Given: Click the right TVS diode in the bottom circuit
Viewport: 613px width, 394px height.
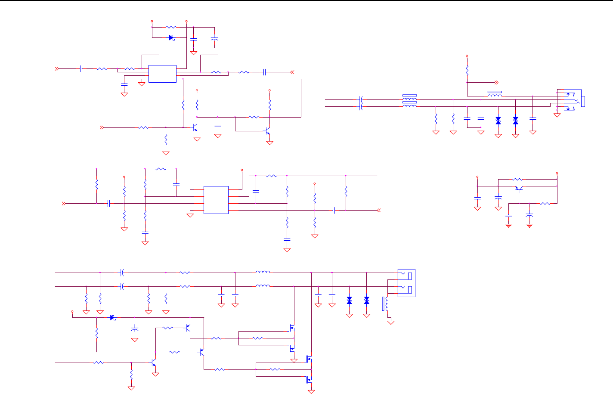Looking at the screenshot, I should tap(366, 301).
